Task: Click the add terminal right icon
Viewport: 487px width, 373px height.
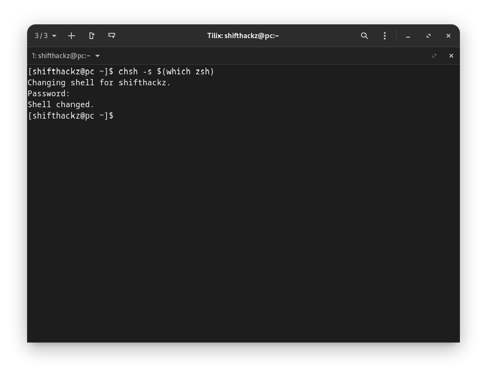Action: pos(92,36)
